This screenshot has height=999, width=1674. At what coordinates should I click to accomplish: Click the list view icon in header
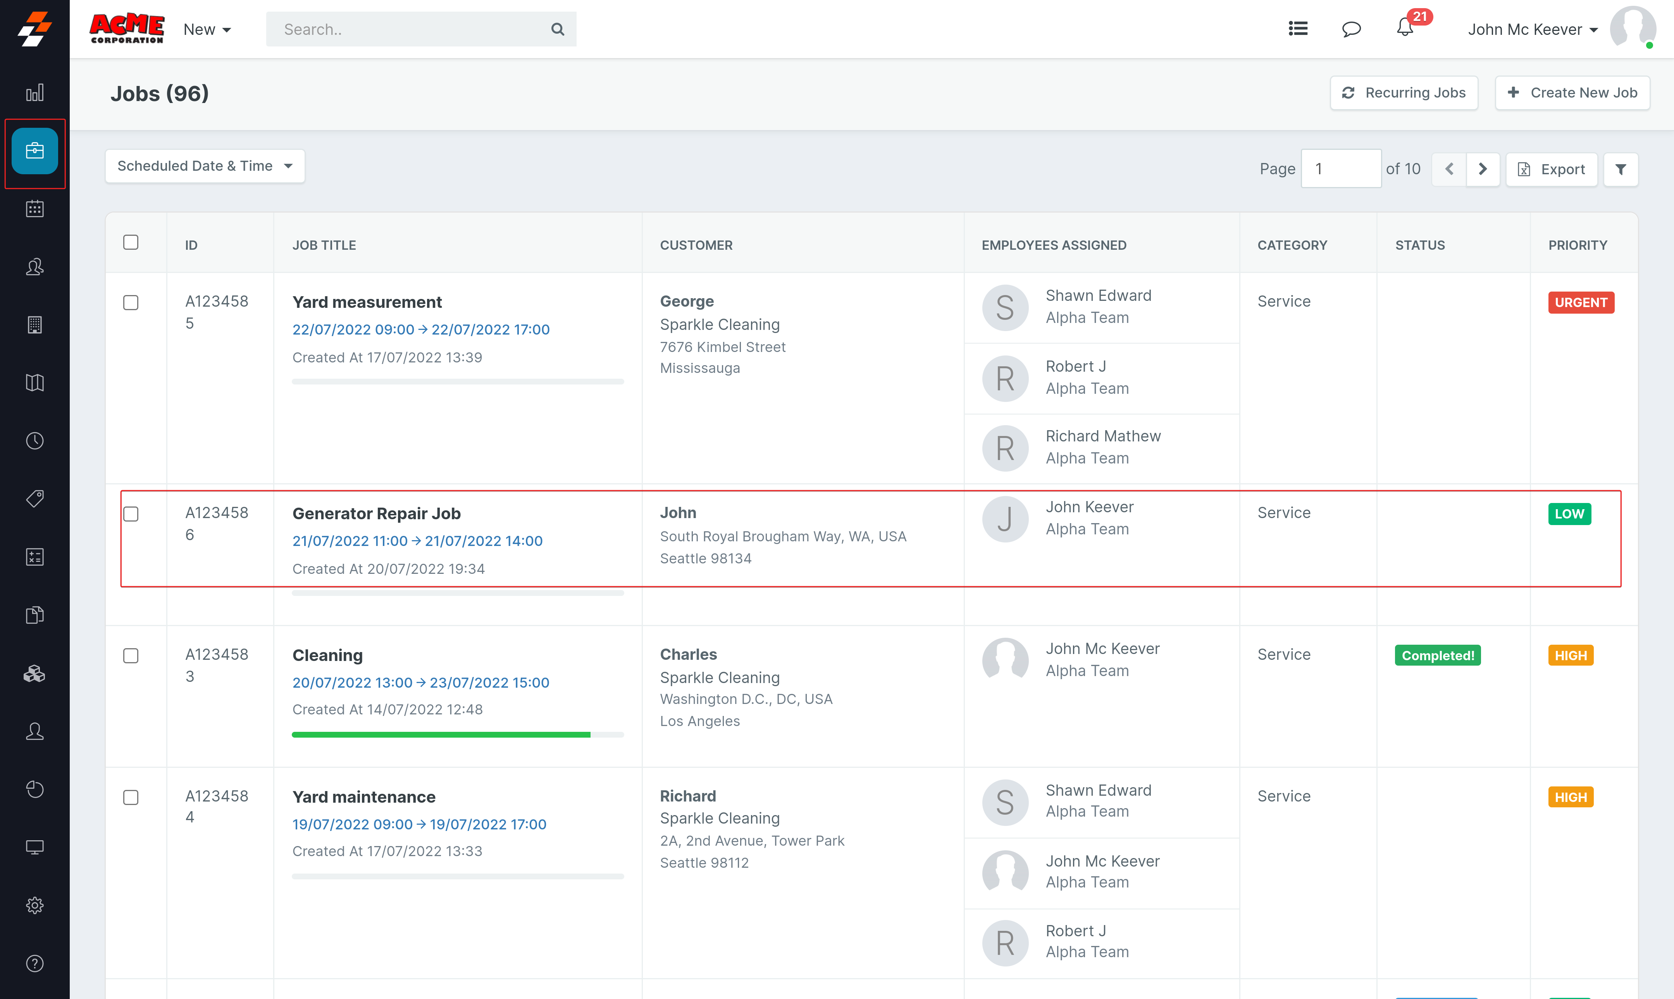point(1297,29)
